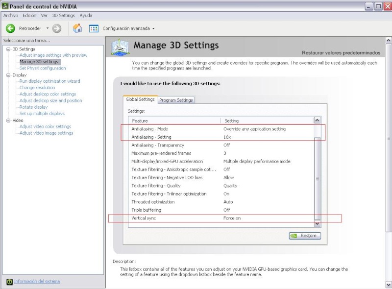Maximize the NVIDIA control panel window
The image size is (392, 289).
378,6
